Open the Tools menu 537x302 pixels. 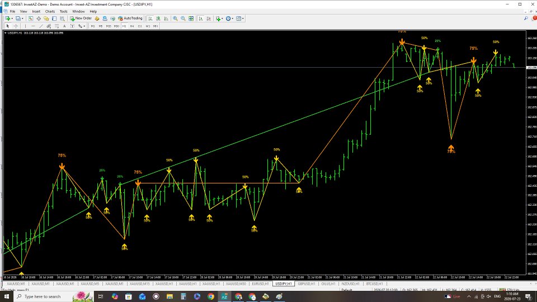[64, 11]
